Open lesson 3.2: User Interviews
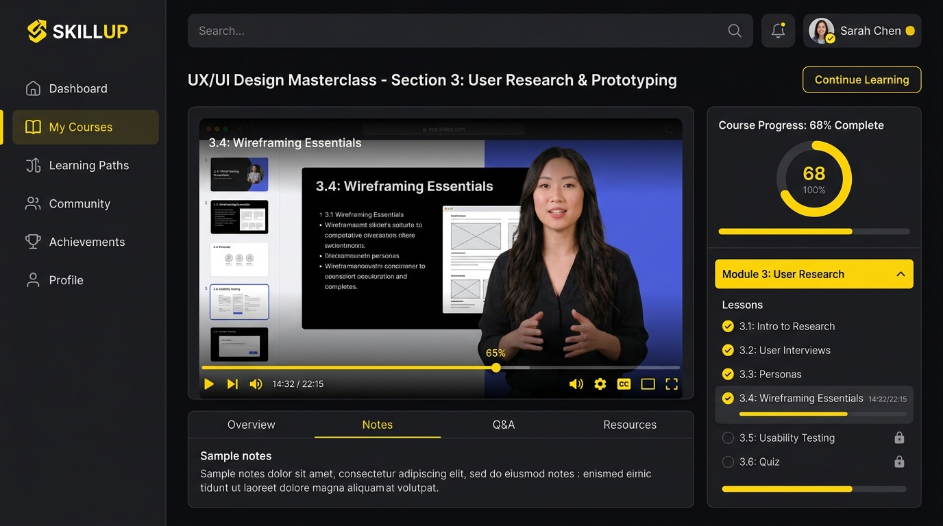 pyautogui.click(x=785, y=350)
